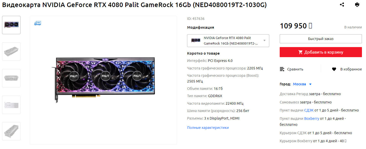The height and width of the screenshot is (149, 366).
Task: Click the cart icon on red button
Action: point(300,52)
